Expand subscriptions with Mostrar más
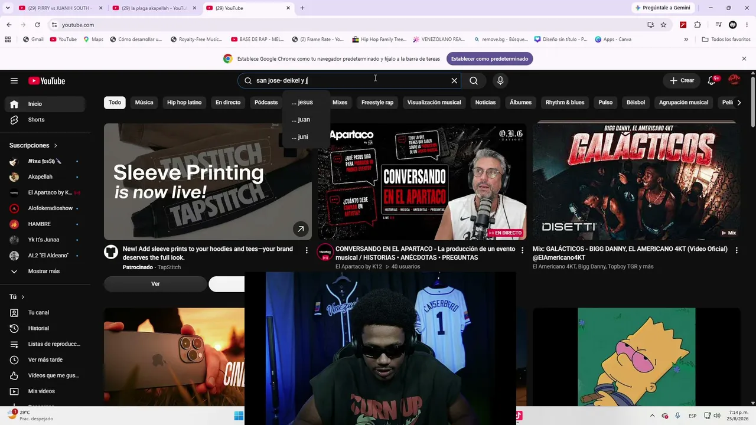Viewport: 756px width, 425px height. point(45,272)
